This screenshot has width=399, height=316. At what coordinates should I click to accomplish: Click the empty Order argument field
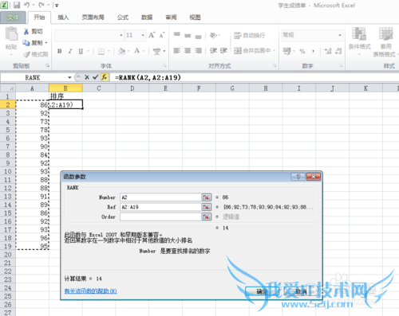(160, 217)
